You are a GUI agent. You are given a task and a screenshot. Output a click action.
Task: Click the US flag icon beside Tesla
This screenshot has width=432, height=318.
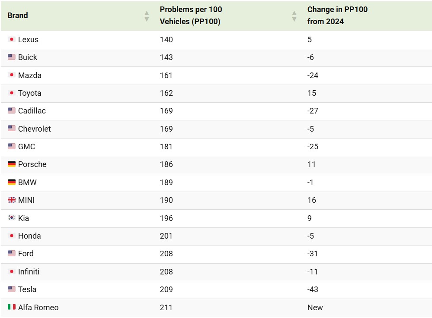click(12, 289)
